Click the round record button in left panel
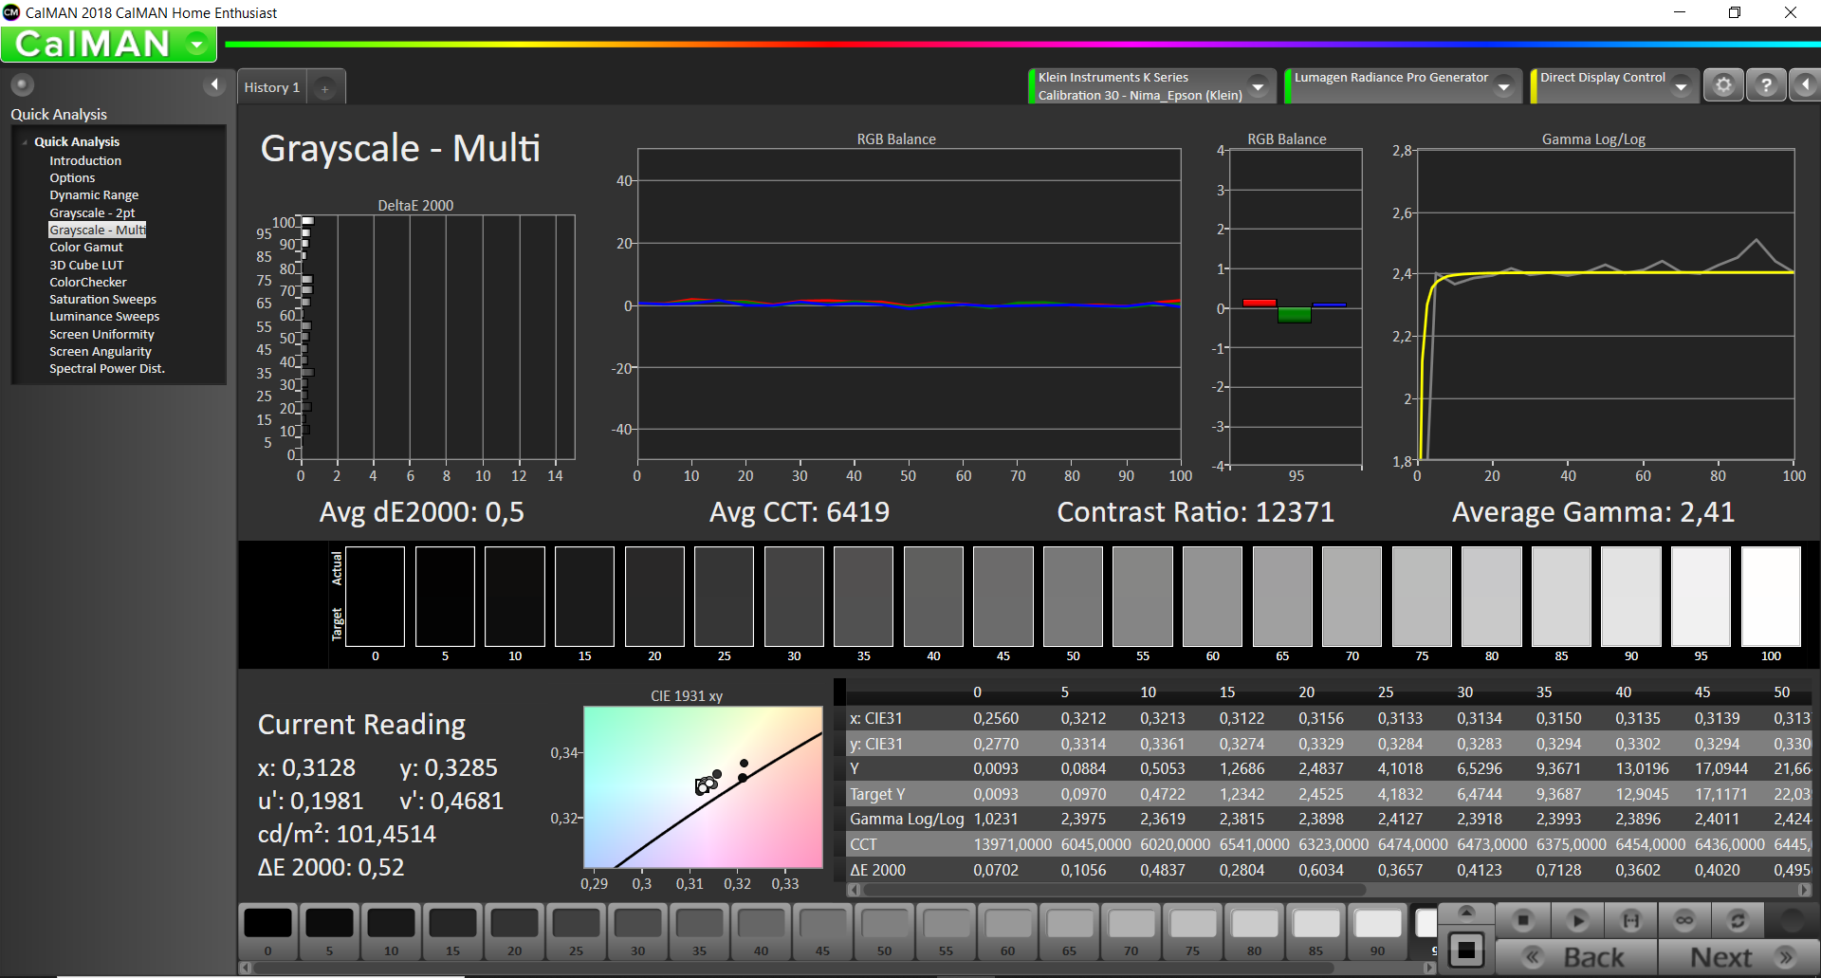The width and height of the screenshot is (1821, 978). tap(23, 85)
